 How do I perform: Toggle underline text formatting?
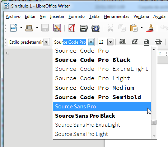point(146,42)
